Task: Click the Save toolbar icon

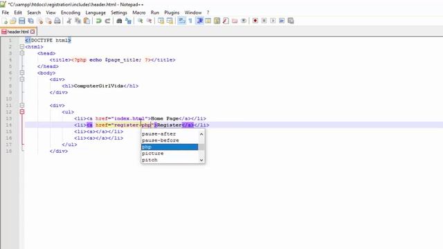Action: click(21, 21)
